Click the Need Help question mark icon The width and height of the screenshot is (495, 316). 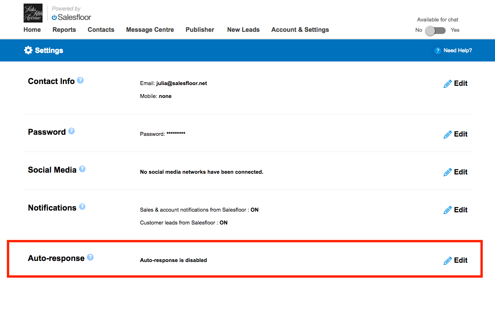(437, 51)
